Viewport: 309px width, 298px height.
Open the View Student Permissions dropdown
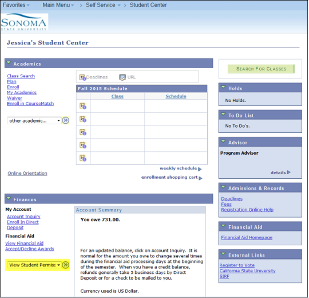[x=34, y=265]
